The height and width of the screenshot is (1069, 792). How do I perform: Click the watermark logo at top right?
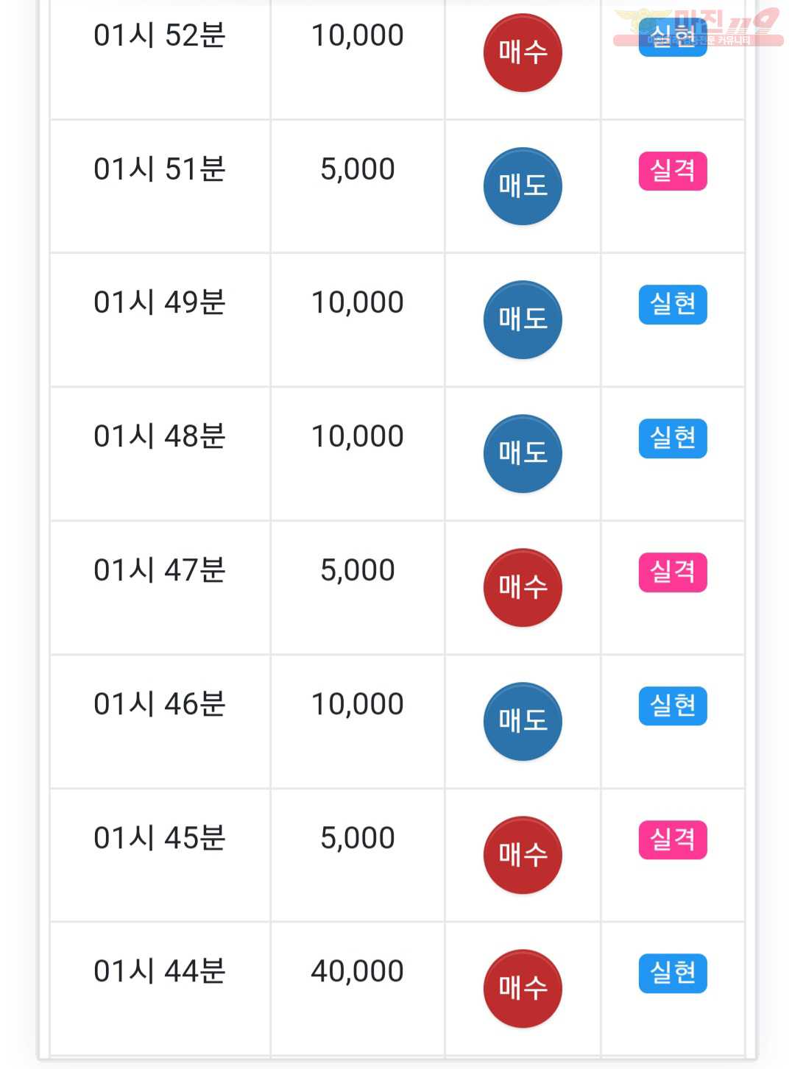pos(698,27)
